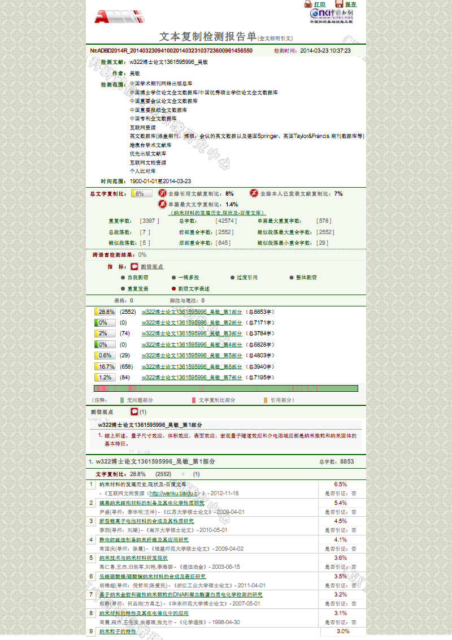
Task: Open w322博士论文 吴敏_第2部分 link
Action: click(x=192, y=323)
